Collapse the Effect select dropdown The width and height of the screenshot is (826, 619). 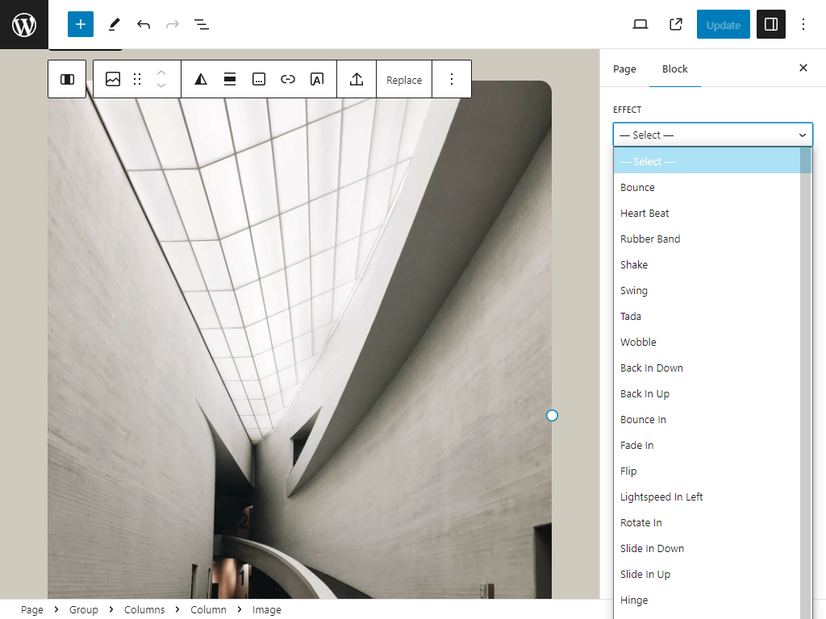713,135
